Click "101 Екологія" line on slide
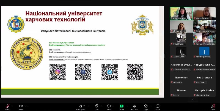 click(x=55, y=50)
